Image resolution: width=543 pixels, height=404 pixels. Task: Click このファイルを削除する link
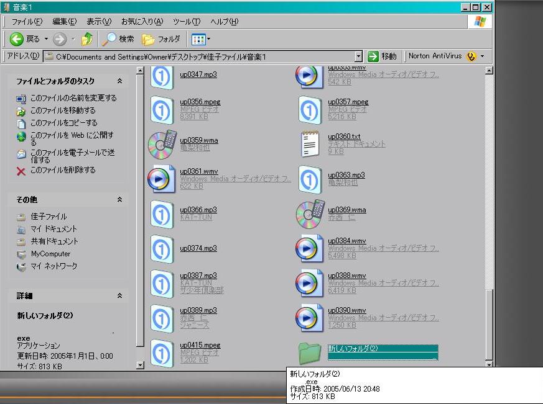(x=63, y=170)
